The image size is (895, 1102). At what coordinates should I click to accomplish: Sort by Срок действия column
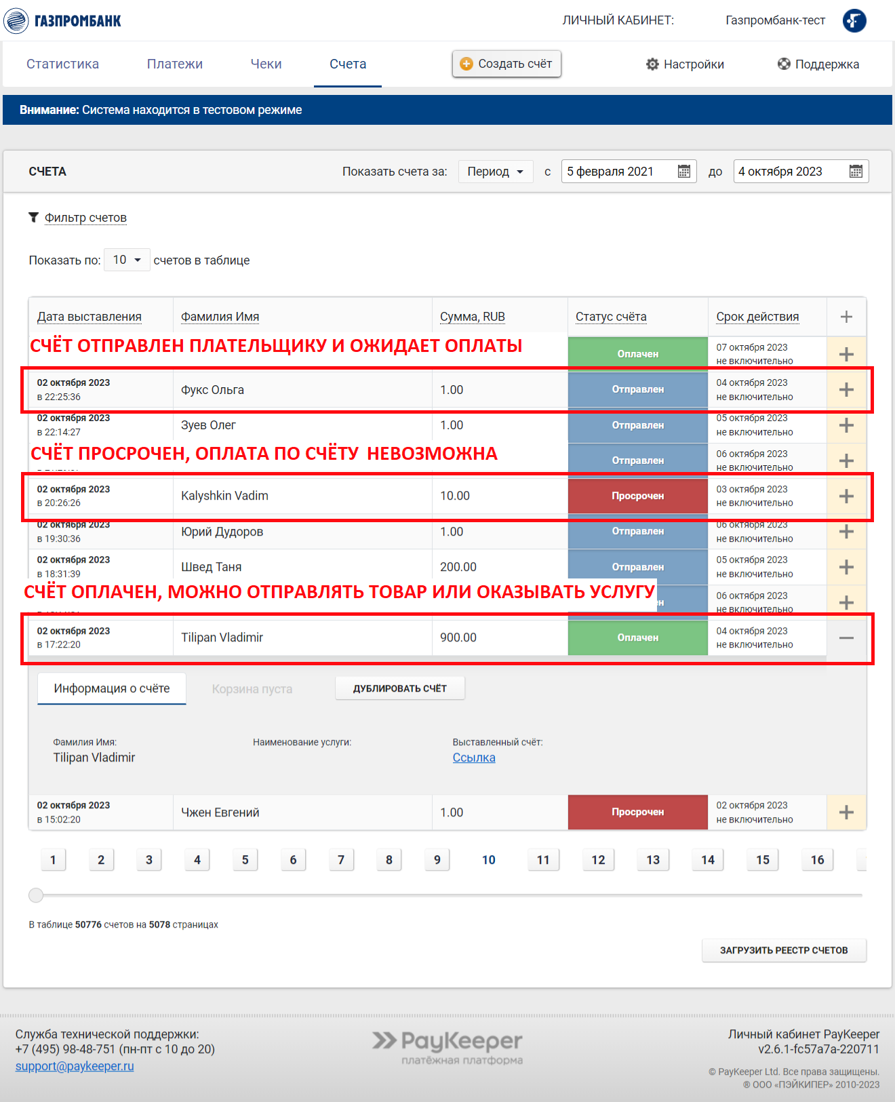click(x=757, y=317)
